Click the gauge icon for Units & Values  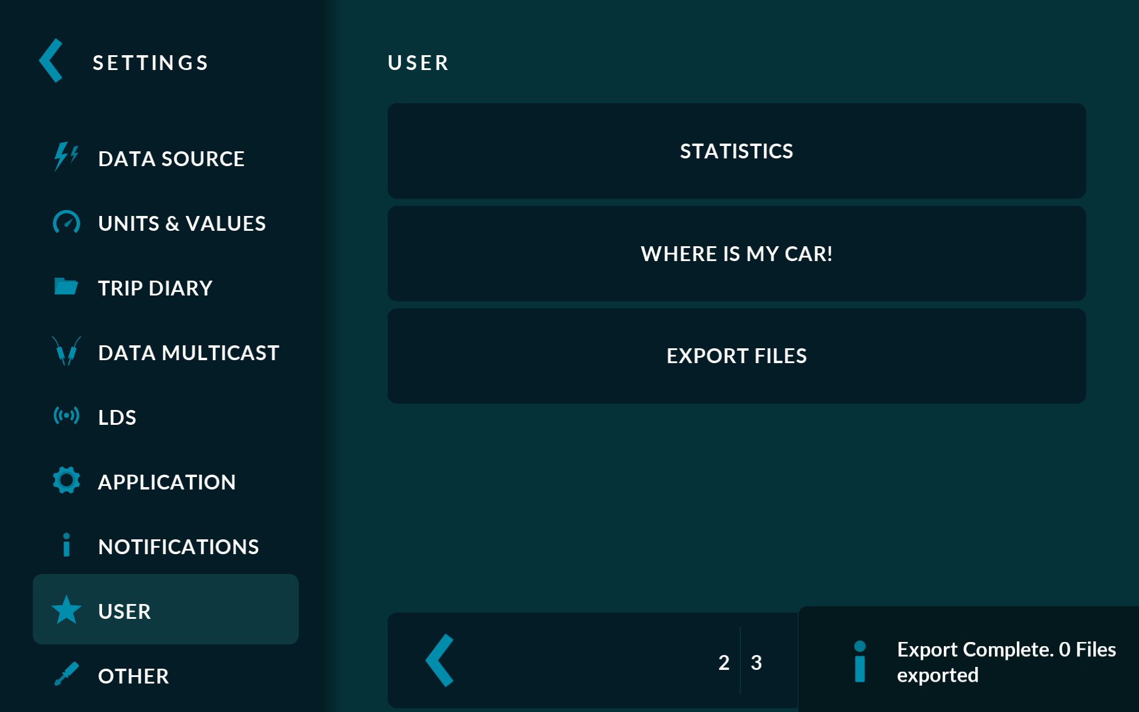click(66, 223)
